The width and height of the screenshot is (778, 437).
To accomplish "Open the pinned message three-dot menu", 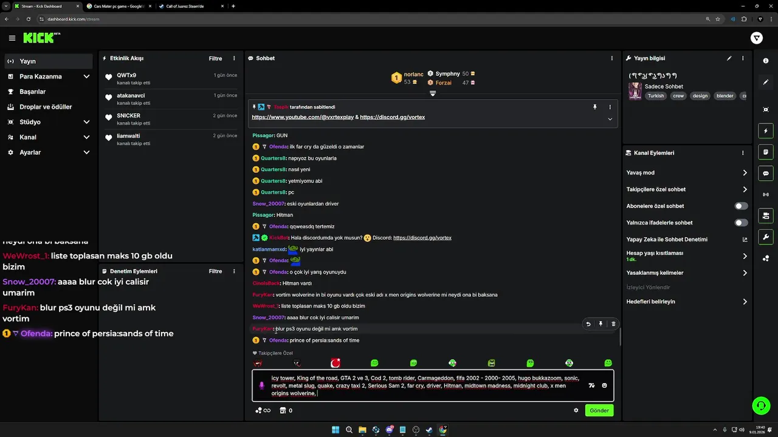I will 610,107.
